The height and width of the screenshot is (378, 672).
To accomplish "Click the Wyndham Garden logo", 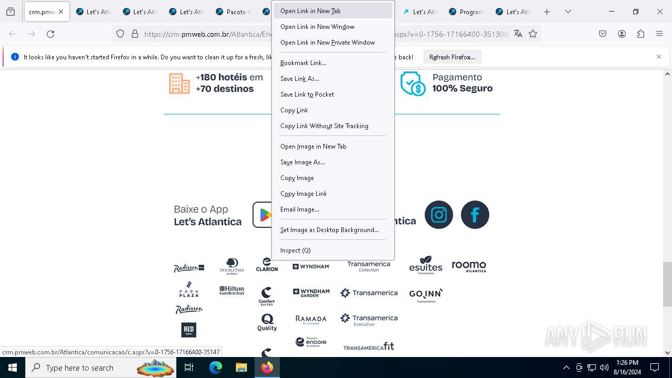I will [x=311, y=293].
